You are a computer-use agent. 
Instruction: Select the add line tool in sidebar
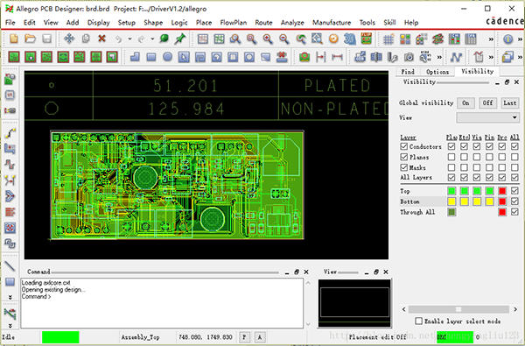(10, 266)
